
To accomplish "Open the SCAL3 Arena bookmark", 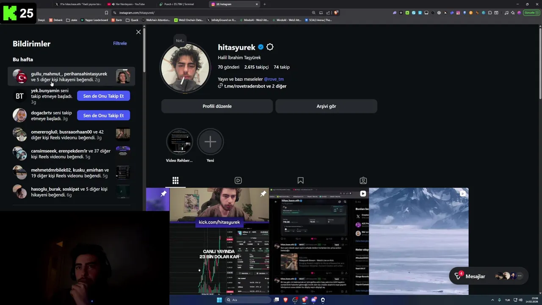I will [318, 20].
